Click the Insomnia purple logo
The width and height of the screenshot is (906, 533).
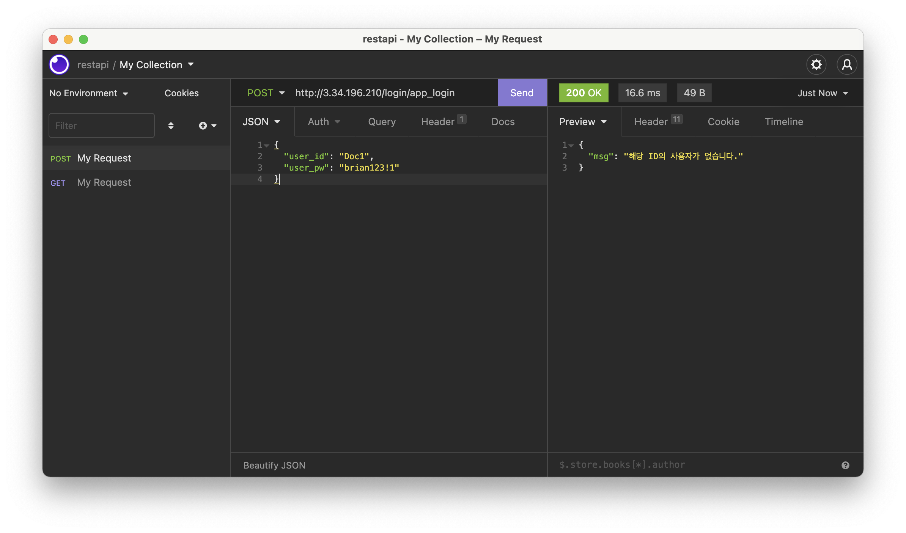pos(59,64)
